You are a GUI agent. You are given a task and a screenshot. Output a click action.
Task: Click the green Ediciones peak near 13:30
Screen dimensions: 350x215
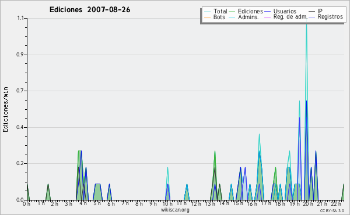coord(215,151)
